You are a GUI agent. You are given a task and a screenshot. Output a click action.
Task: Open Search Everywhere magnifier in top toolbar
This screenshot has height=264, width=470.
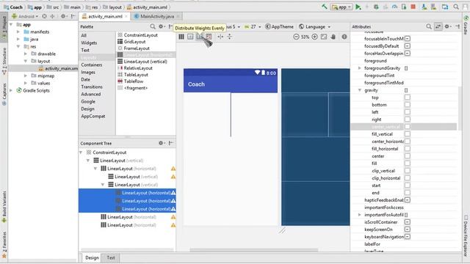[456, 7]
